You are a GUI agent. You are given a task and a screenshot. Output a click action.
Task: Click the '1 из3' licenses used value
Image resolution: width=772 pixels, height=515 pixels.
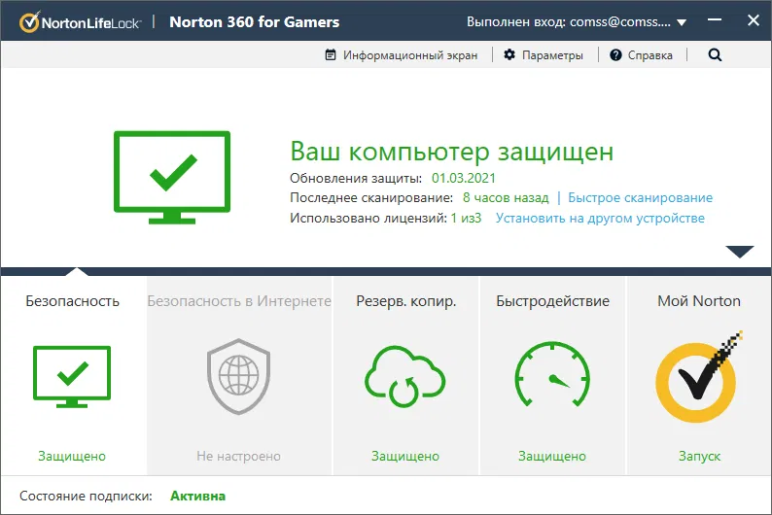[x=466, y=218]
